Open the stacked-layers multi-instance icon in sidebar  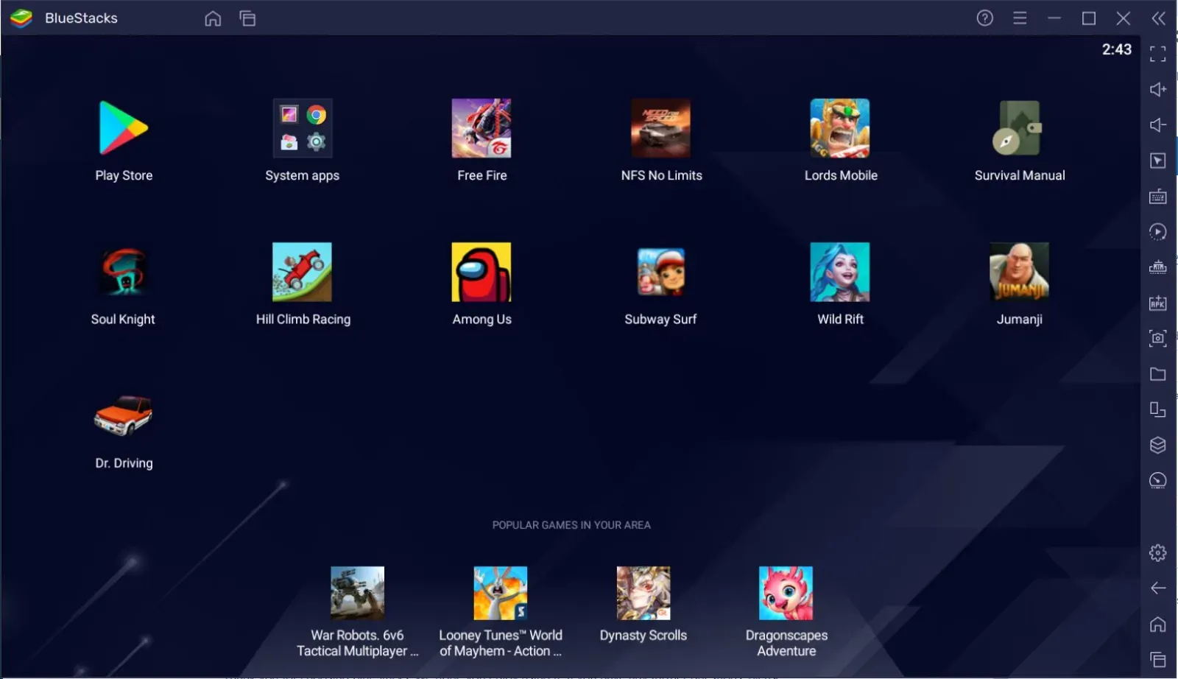pos(1158,445)
